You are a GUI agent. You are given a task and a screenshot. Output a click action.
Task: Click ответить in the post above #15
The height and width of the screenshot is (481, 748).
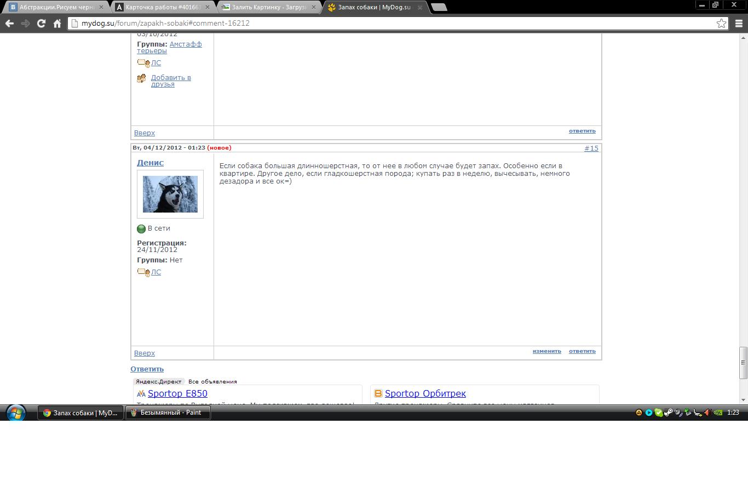582,131
